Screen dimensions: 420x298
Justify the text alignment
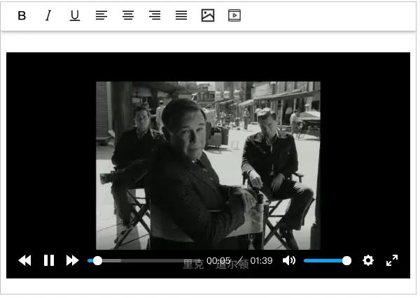[x=181, y=15]
